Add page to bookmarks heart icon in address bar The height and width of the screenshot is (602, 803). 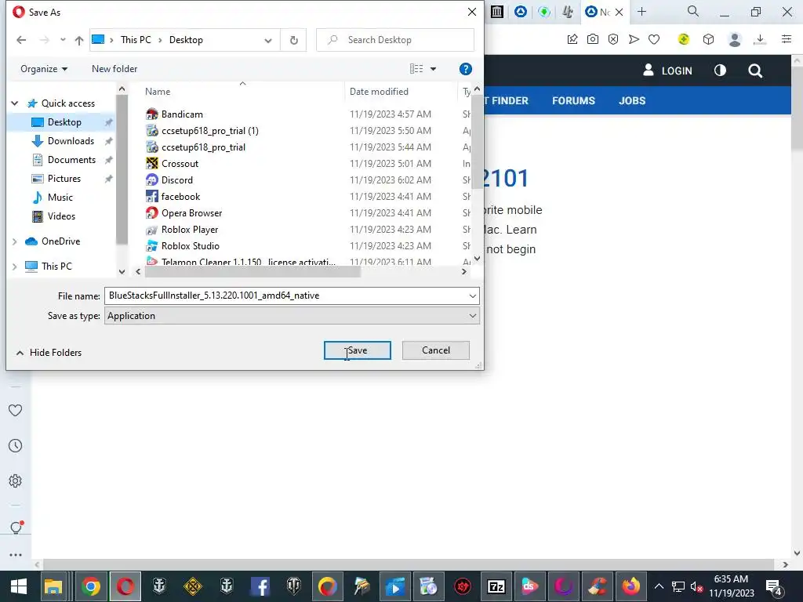point(654,39)
